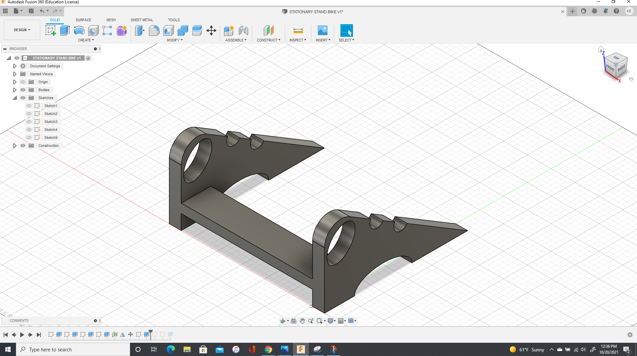
Task: Collapse the Sketches folder
Action: tap(15, 98)
